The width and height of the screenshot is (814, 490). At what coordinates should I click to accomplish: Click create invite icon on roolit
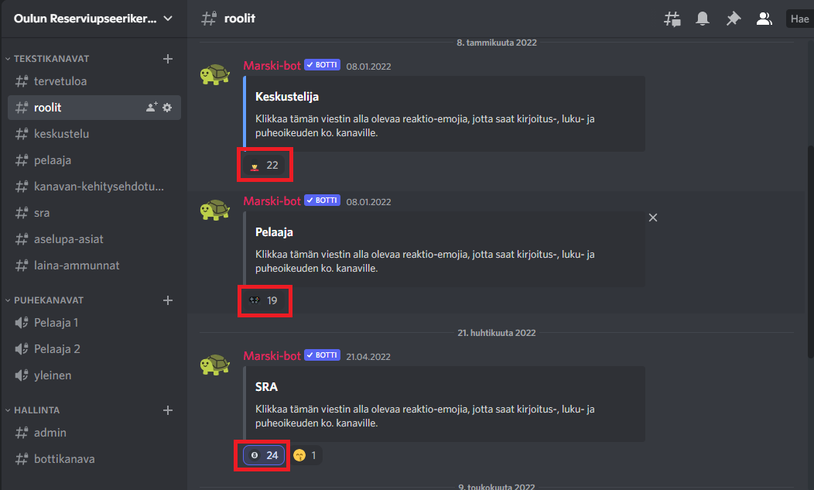152,108
